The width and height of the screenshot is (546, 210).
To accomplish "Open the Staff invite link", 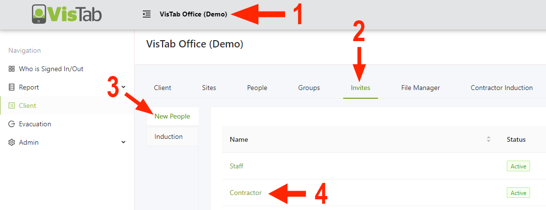I will (236, 166).
